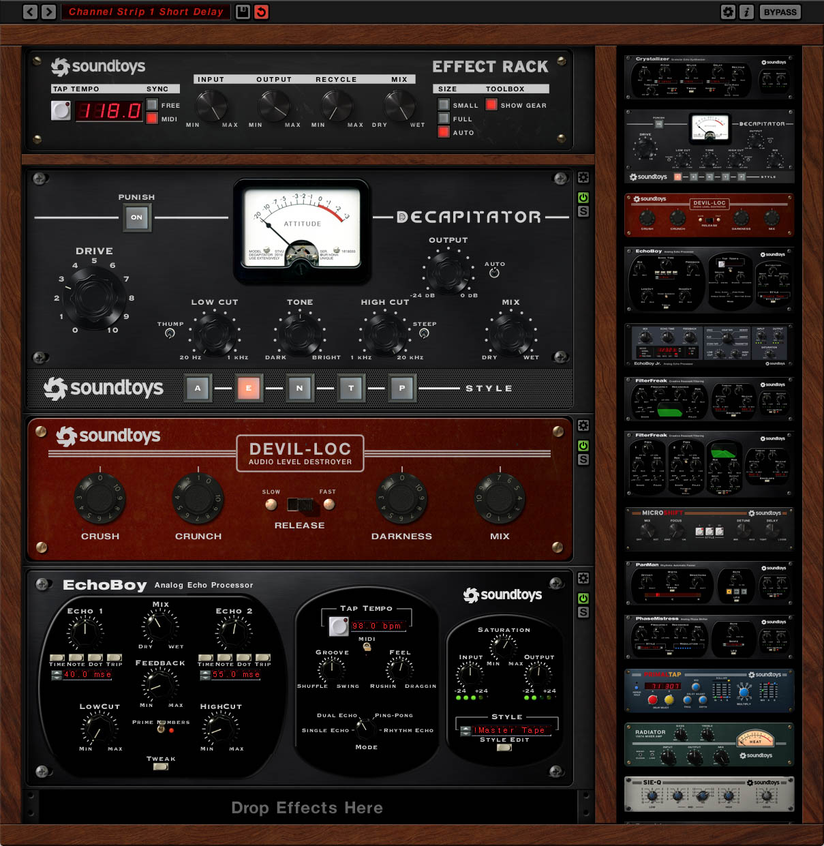Open plugin info with the "i" icon

[x=747, y=12]
